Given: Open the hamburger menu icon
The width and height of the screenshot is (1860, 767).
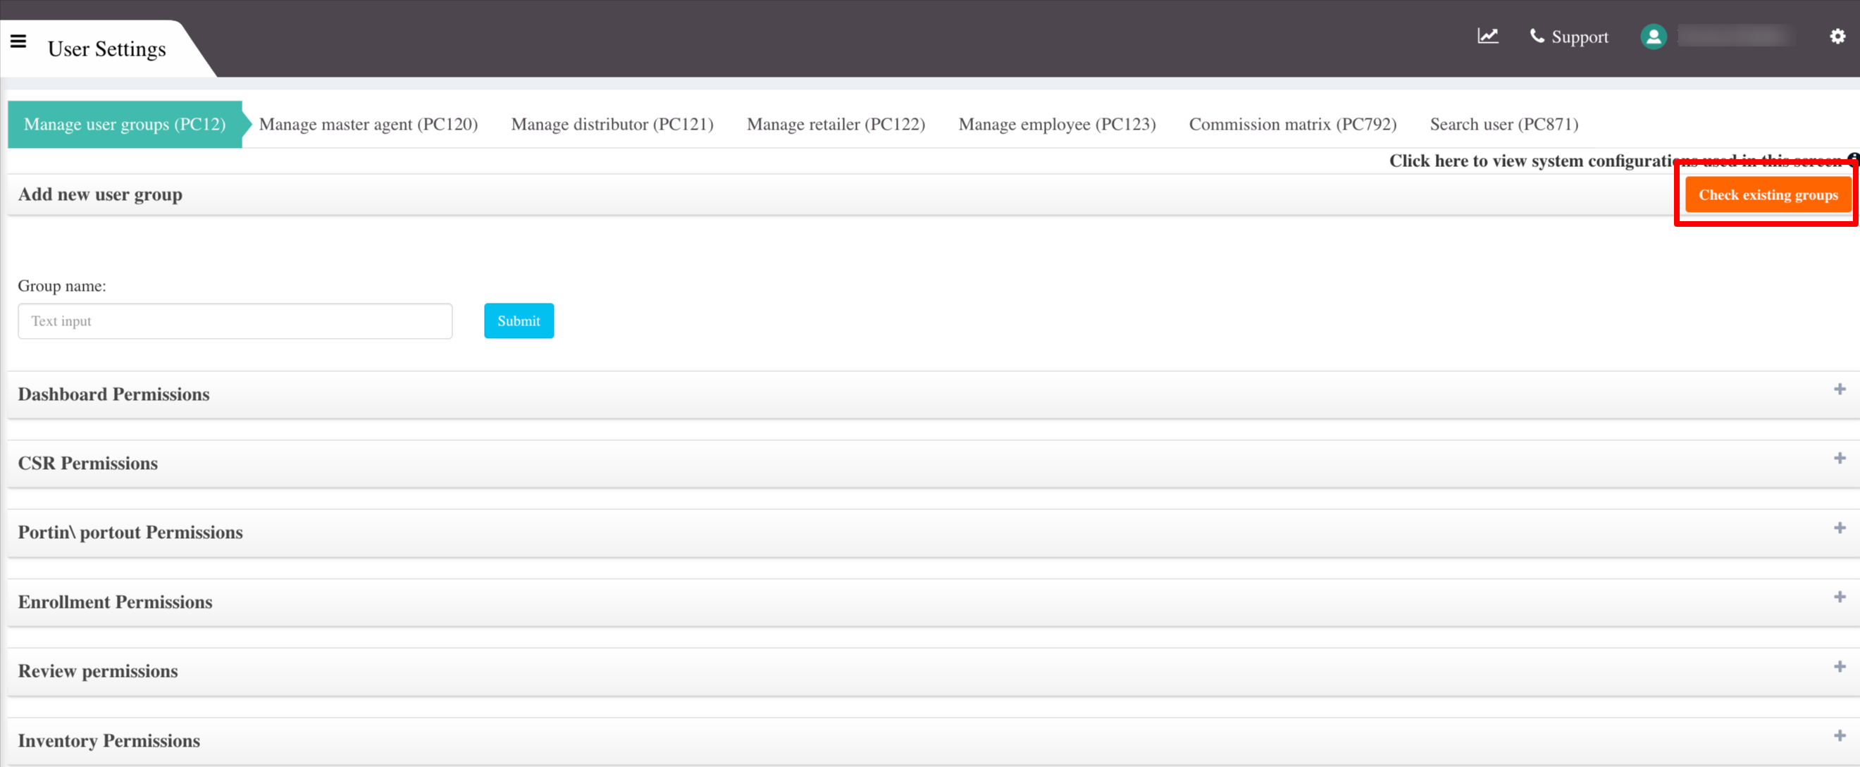Looking at the screenshot, I should pyautogui.click(x=18, y=41).
